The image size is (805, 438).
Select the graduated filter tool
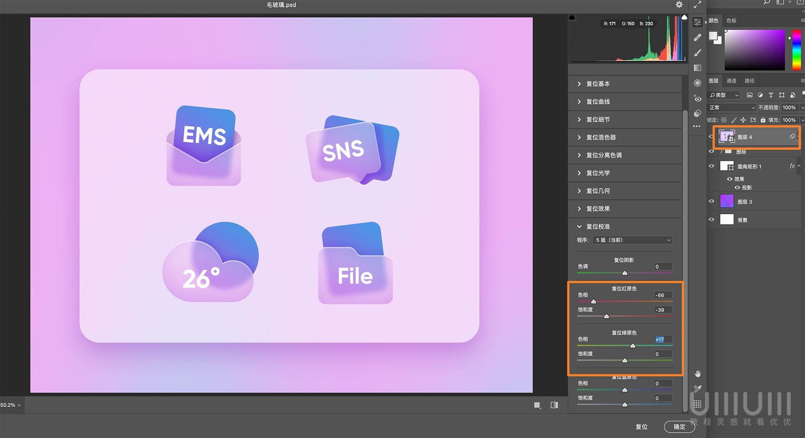(697, 68)
